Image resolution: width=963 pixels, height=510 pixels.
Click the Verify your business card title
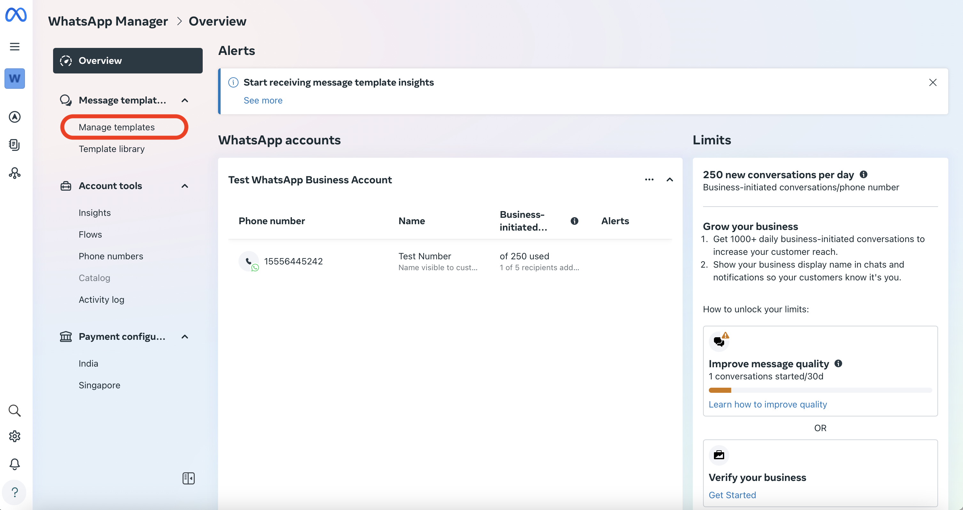click(757, 477)
